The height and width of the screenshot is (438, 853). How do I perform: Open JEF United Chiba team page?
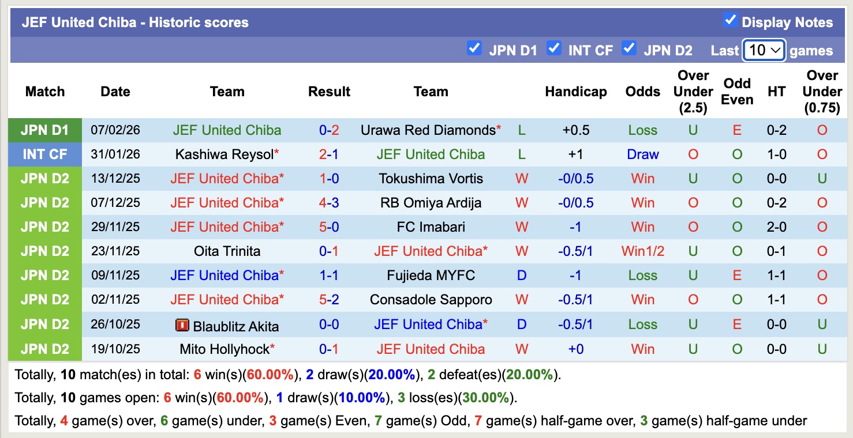[227, 130]
